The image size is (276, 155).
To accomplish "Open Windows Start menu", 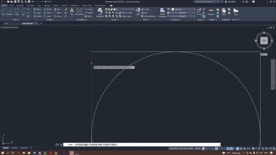I will 3,153.
